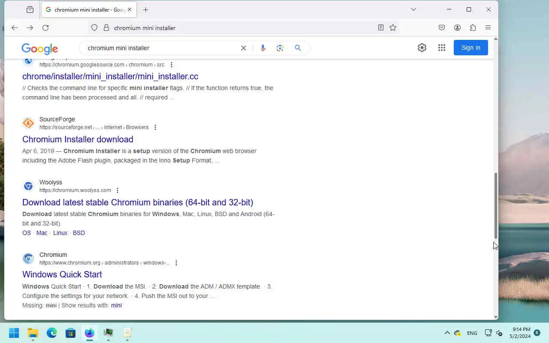This screenshot has width=549, height=343.
Task: Launch Microsoft Edge from taskbar
Action: (x=52, y=333)
